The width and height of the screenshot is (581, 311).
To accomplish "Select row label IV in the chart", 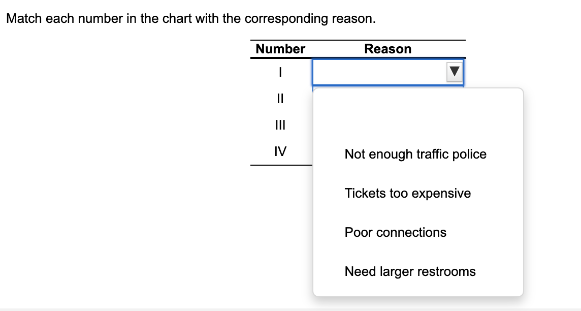I will click(279, 151).
